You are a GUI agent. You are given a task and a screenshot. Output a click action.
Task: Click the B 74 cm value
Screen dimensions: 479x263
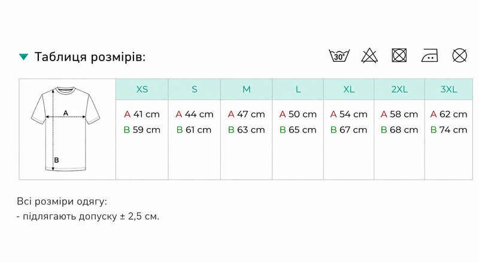click(448, 129)
